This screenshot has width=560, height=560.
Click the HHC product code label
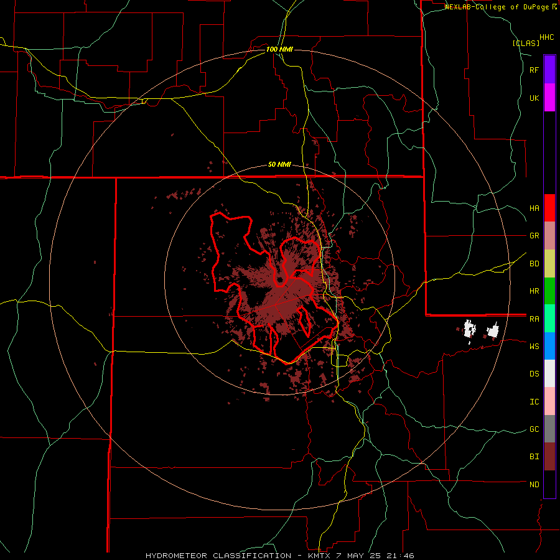(x=547, y=37)
